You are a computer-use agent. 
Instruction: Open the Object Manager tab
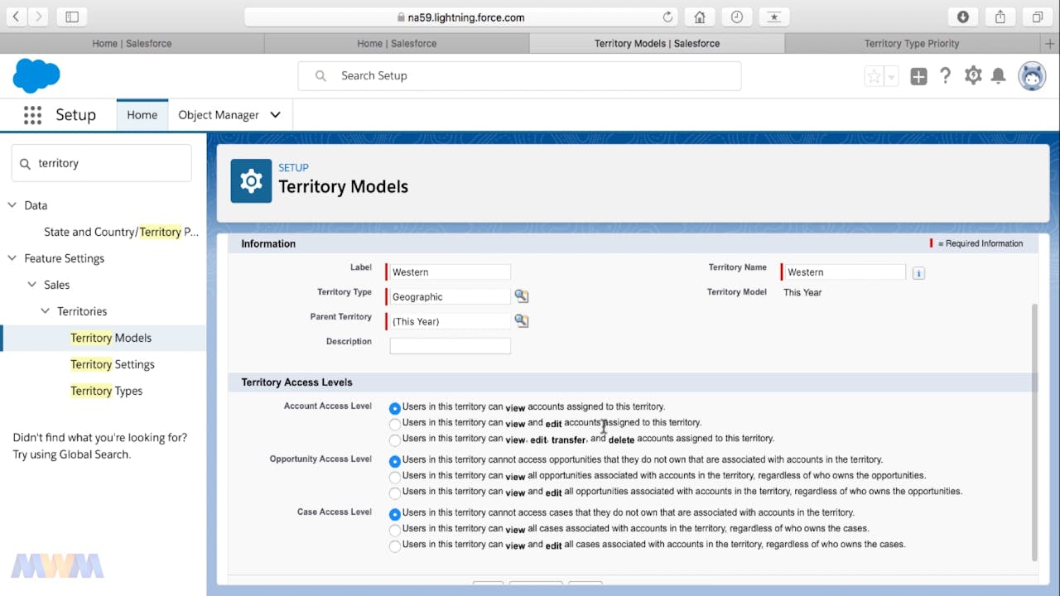(219, 115)
